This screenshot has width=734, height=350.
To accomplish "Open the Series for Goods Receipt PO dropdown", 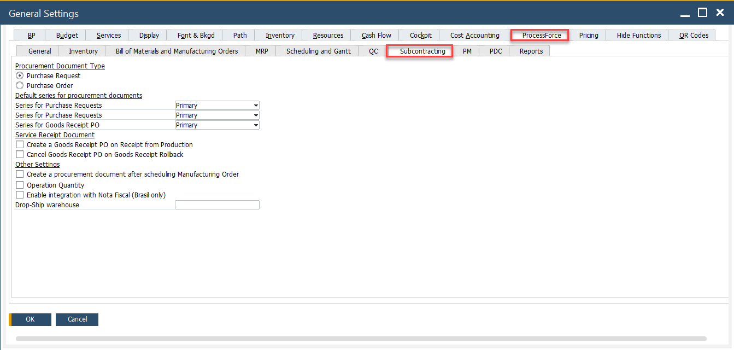I will pyautogui.click(x=256, y=125).
